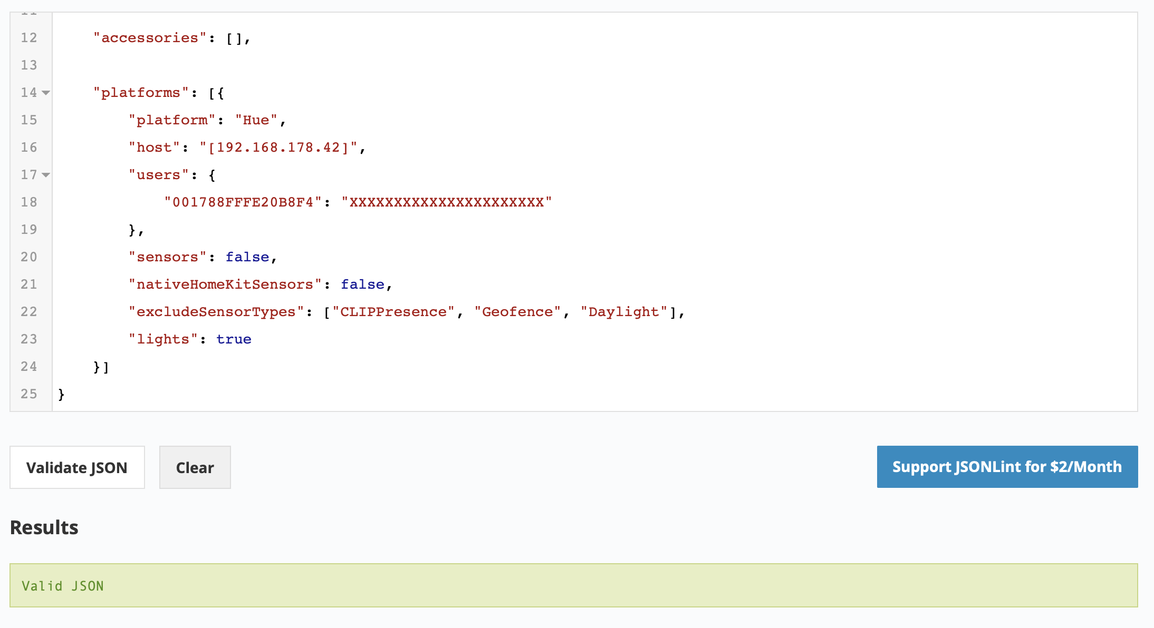Click the 001788FFFE20B8F4 bridge ID key

pos(243,202)
